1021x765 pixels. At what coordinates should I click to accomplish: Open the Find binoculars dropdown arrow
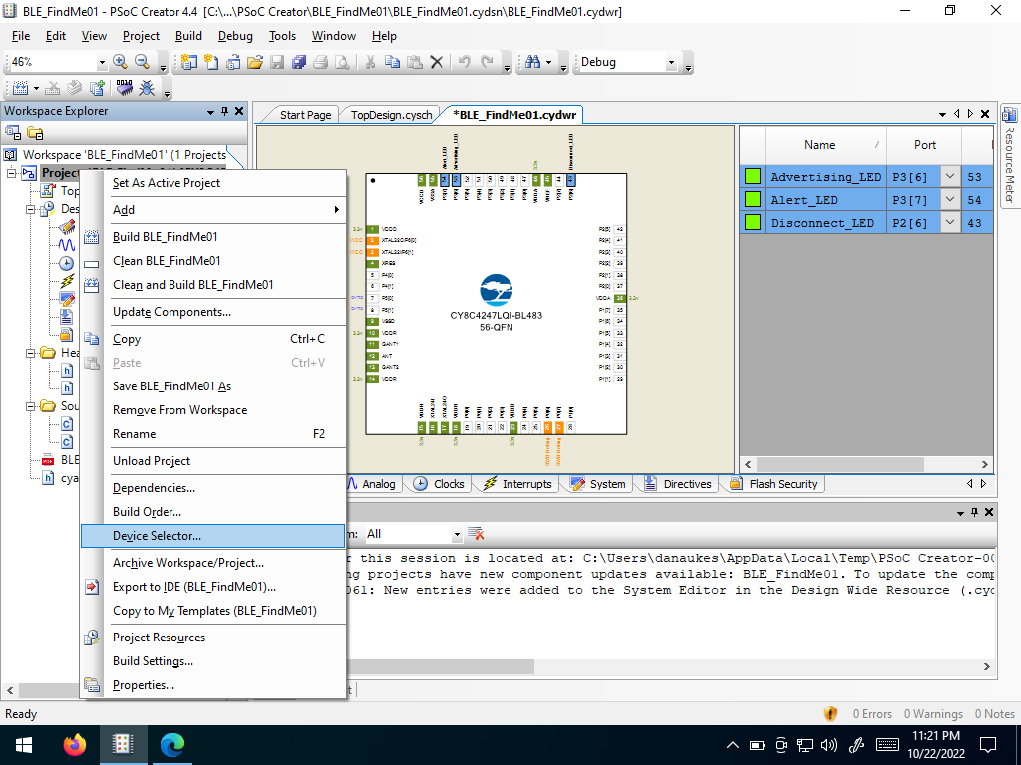point(549,63)
